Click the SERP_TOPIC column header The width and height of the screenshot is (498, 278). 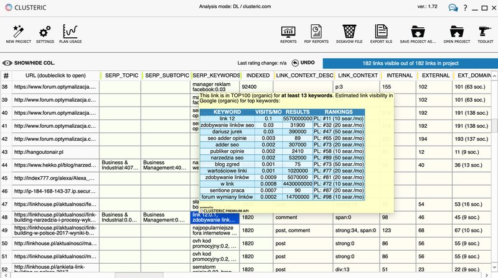click(x=121, y=75)
